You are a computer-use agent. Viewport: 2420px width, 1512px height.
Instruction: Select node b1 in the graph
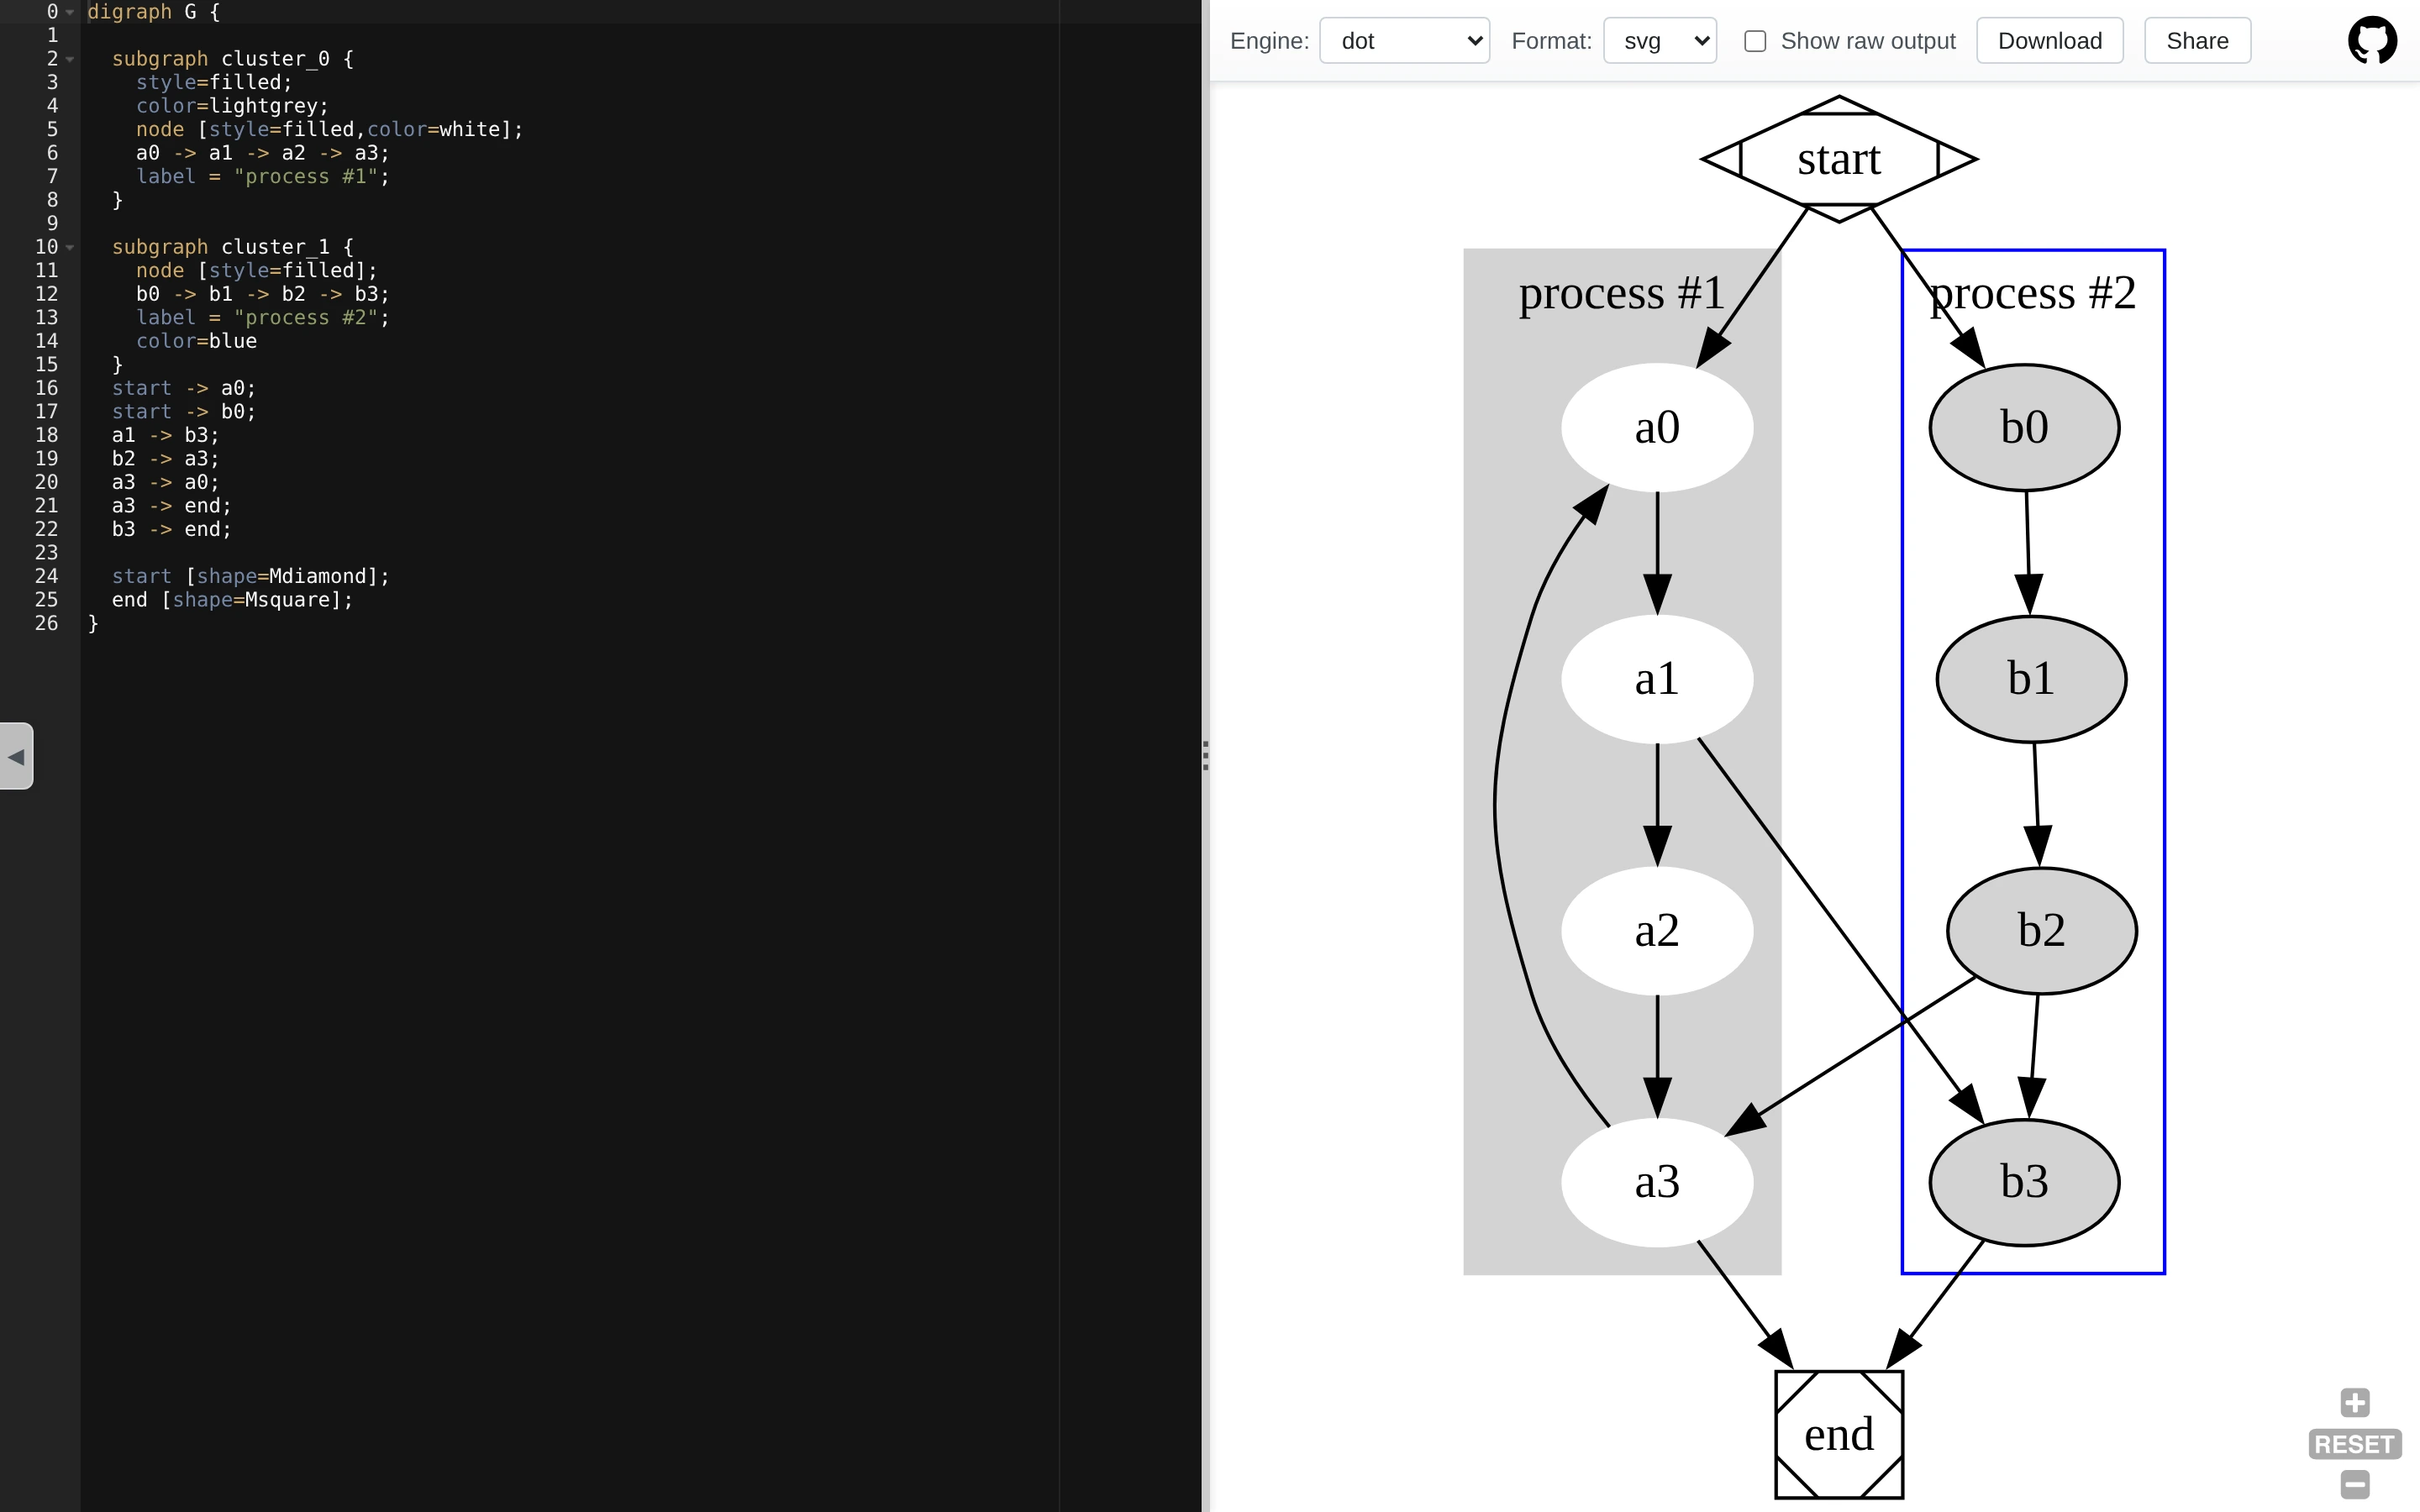[x=2031, y=679]
